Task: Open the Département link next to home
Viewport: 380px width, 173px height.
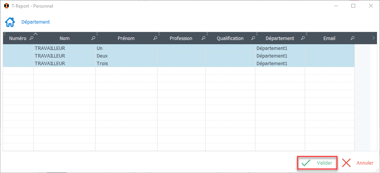Action: click(x=36, y=22)
